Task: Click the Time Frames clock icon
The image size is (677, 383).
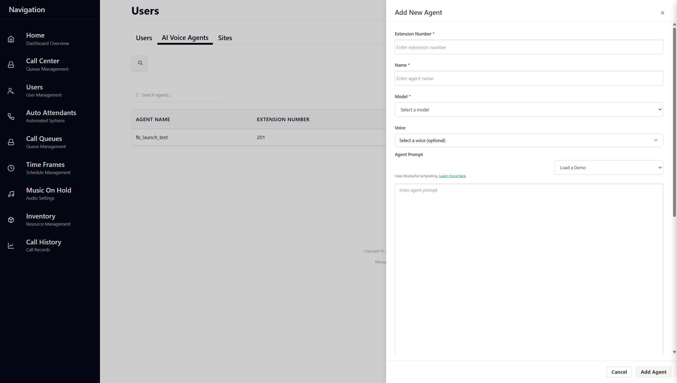Action: tap(11, 168)
